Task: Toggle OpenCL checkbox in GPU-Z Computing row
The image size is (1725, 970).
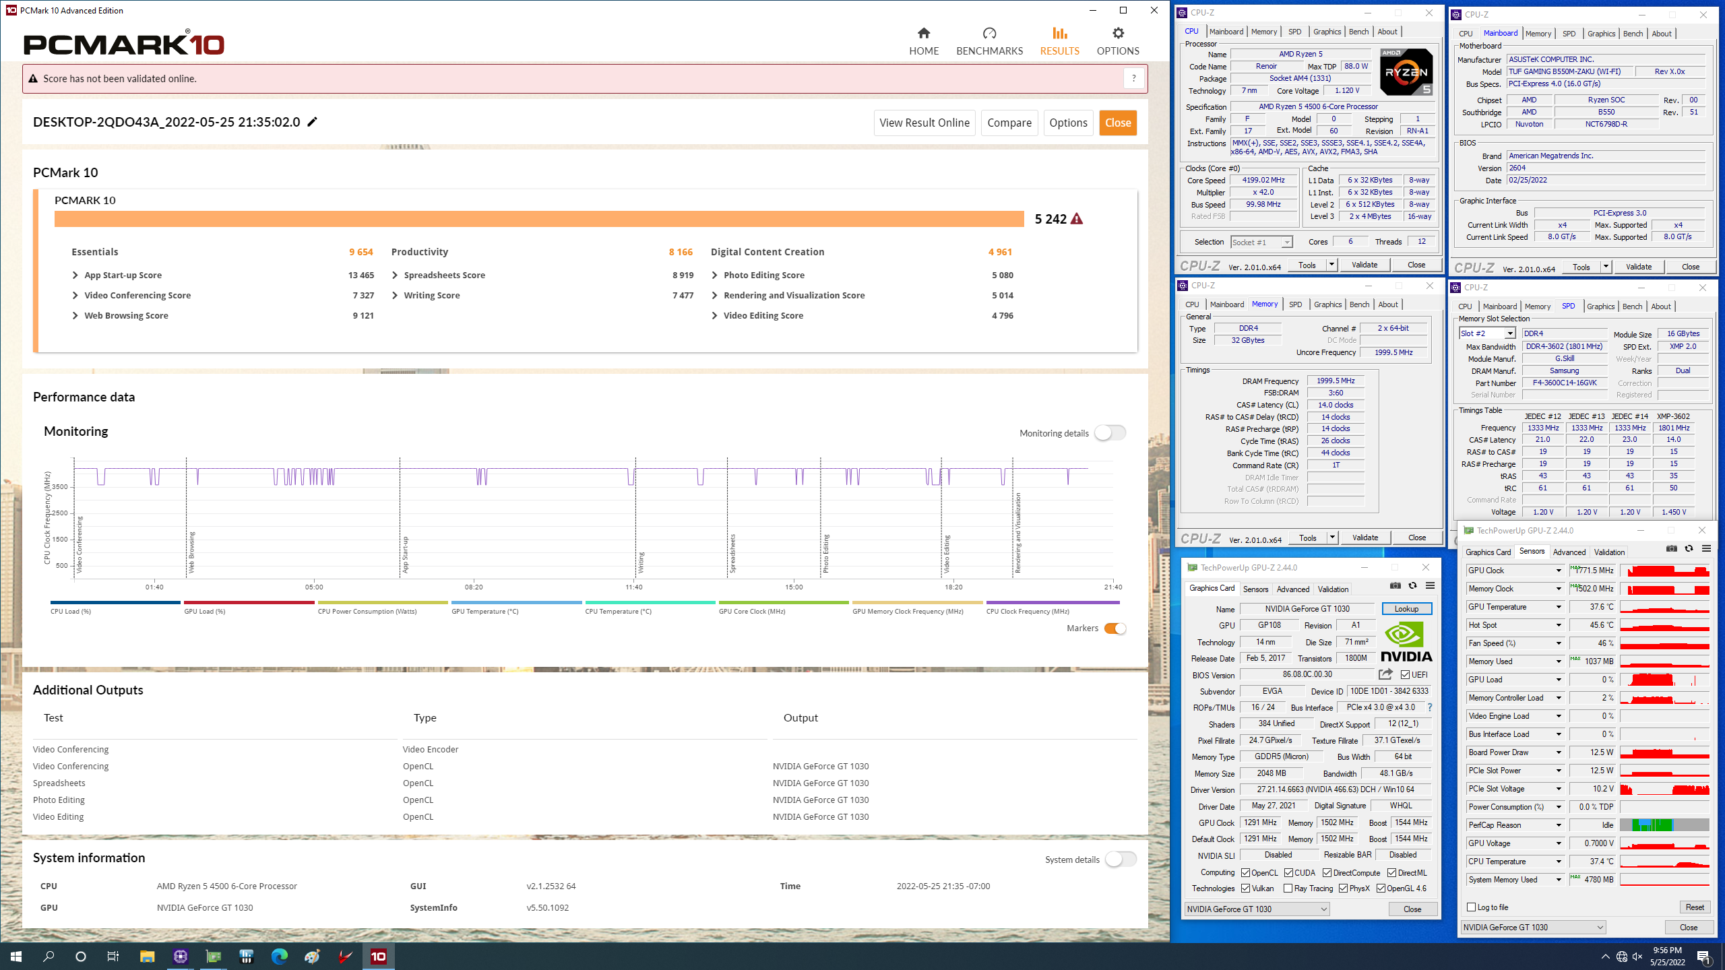Action: pyautogui.click(x=1246, y=872)
